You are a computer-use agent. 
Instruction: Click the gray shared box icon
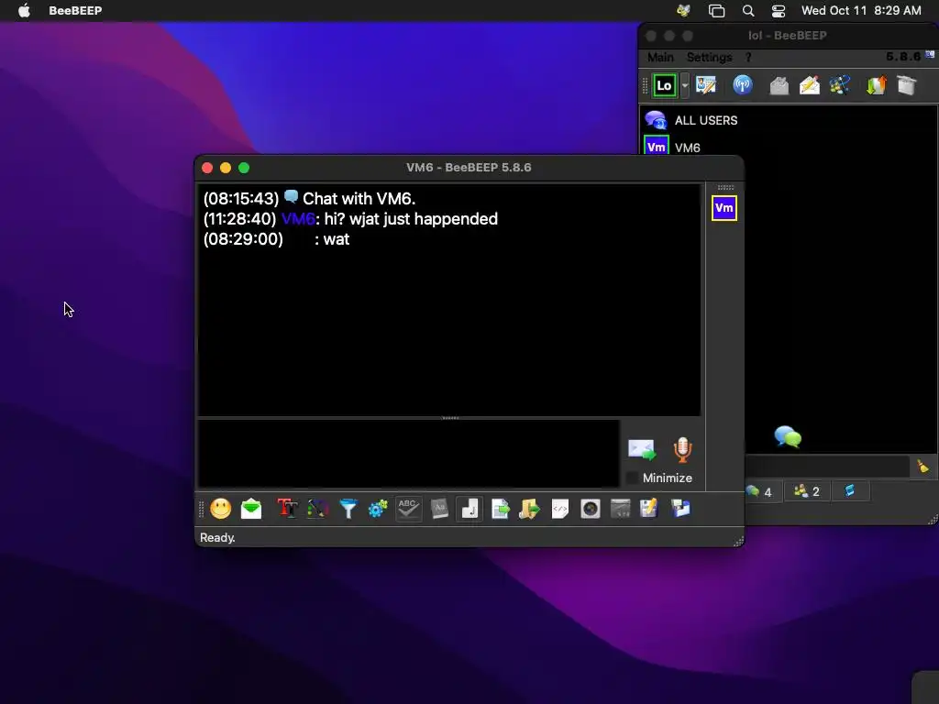(907, 85)
